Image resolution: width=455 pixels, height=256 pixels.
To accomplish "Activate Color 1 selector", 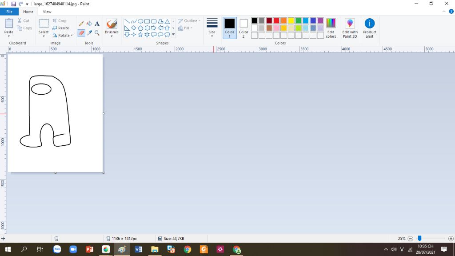I will point(230,28).
